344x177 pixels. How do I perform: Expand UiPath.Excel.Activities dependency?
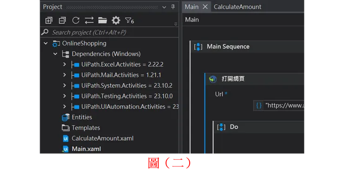coord(65,64)
